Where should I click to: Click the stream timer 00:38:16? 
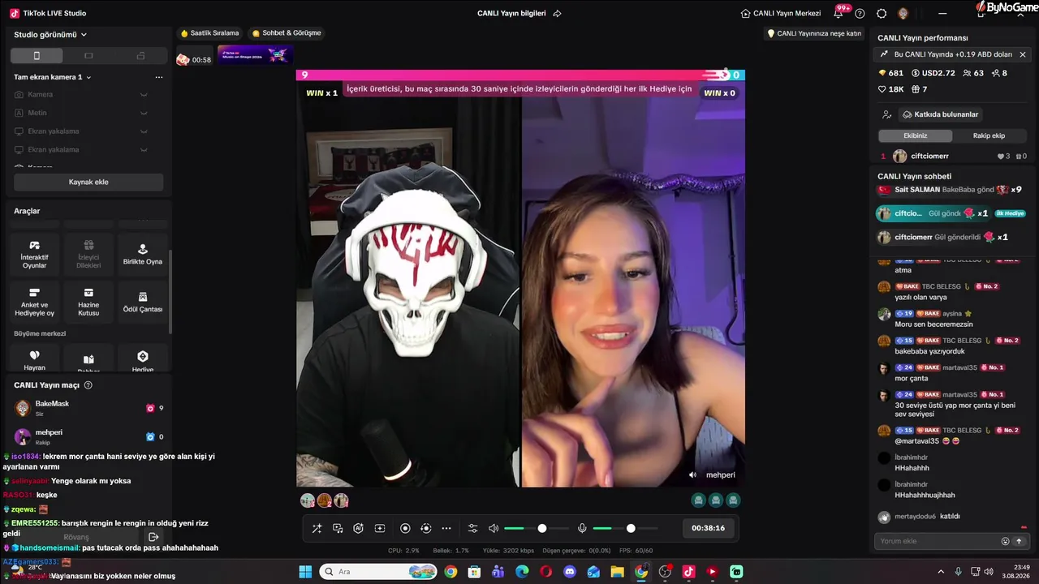click(x=708, y=528)
